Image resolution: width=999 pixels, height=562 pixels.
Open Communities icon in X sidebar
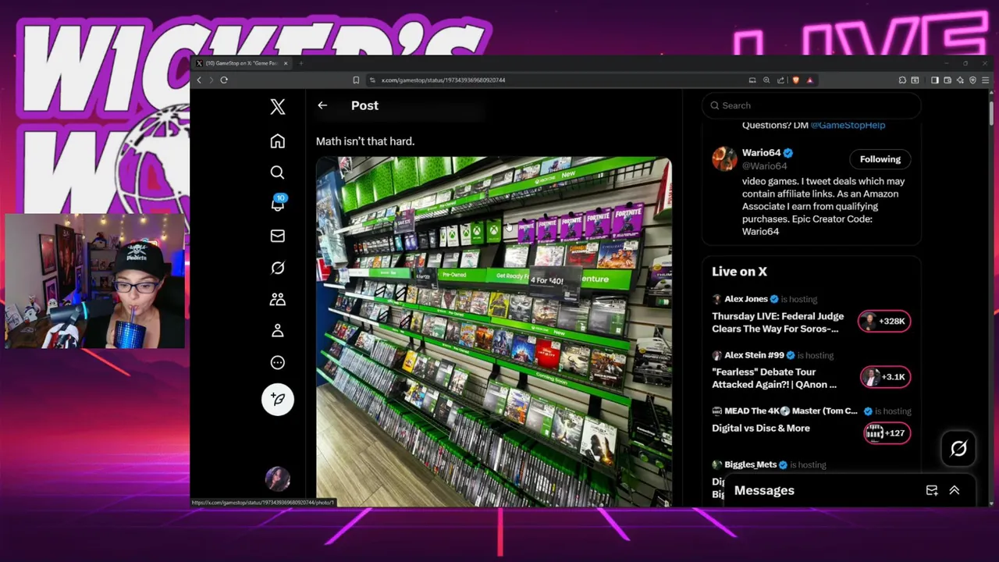click(x=278, y=300)
